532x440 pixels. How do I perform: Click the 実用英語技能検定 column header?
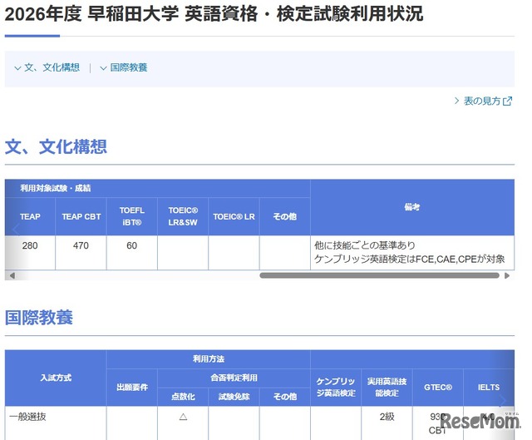coord(387,388)
